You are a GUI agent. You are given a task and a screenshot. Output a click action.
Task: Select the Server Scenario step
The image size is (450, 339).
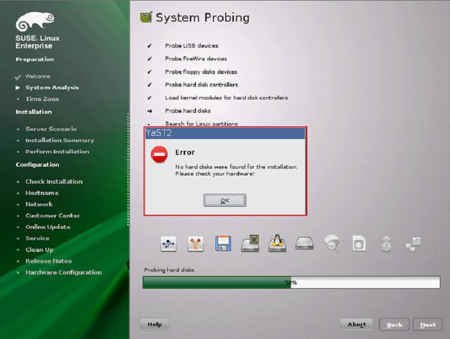51,129
